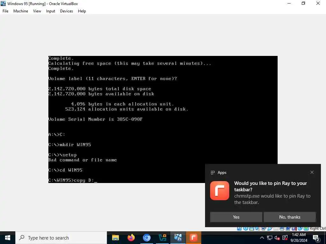Click the Volume label prompt line
Viewport: 326px width, 244px height.
pyautogui.click(x=113, y=79)
